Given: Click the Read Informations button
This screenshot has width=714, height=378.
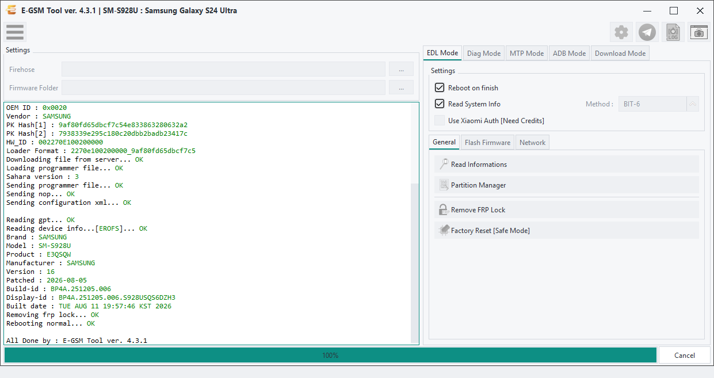Looking at the screenshot, I should (567, 164).
